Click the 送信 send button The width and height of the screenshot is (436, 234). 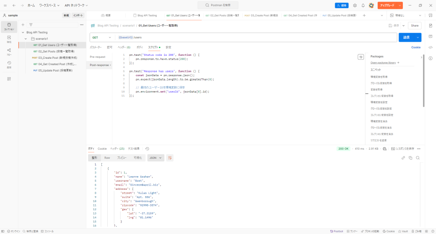(x=407, y=37)
